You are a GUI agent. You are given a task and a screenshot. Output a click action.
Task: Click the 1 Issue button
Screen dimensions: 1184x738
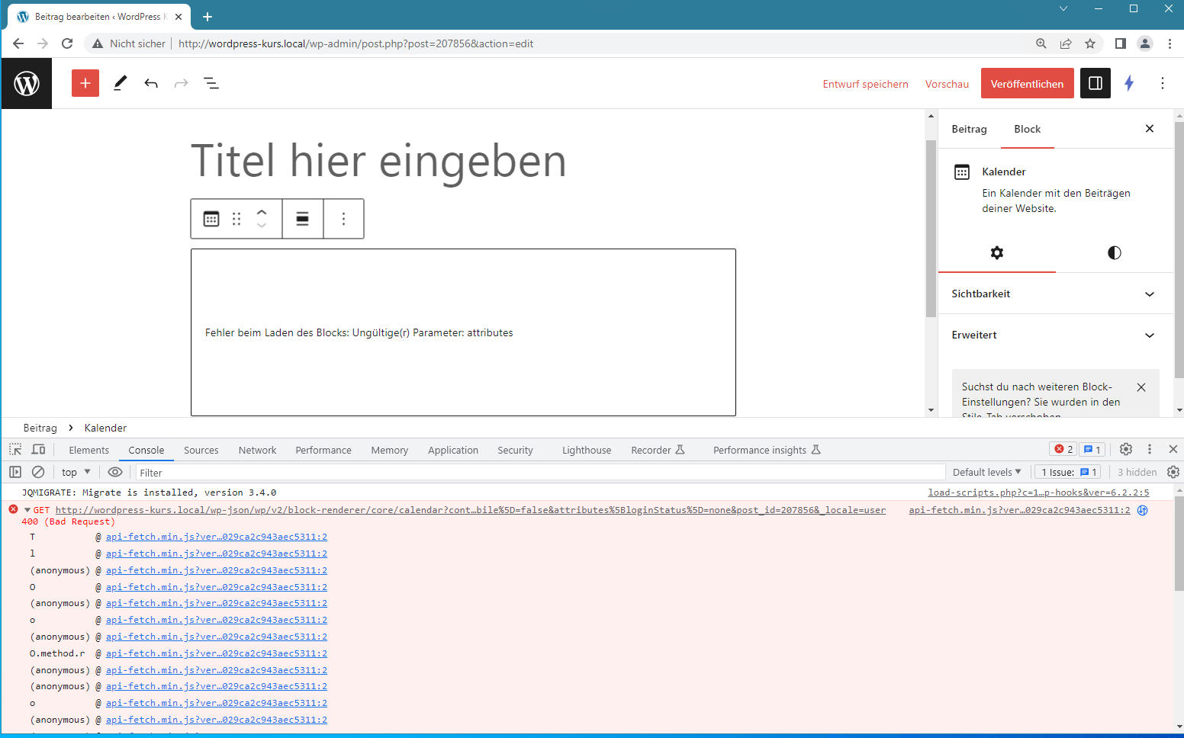pyautogui.click(x=1068, y=472)
